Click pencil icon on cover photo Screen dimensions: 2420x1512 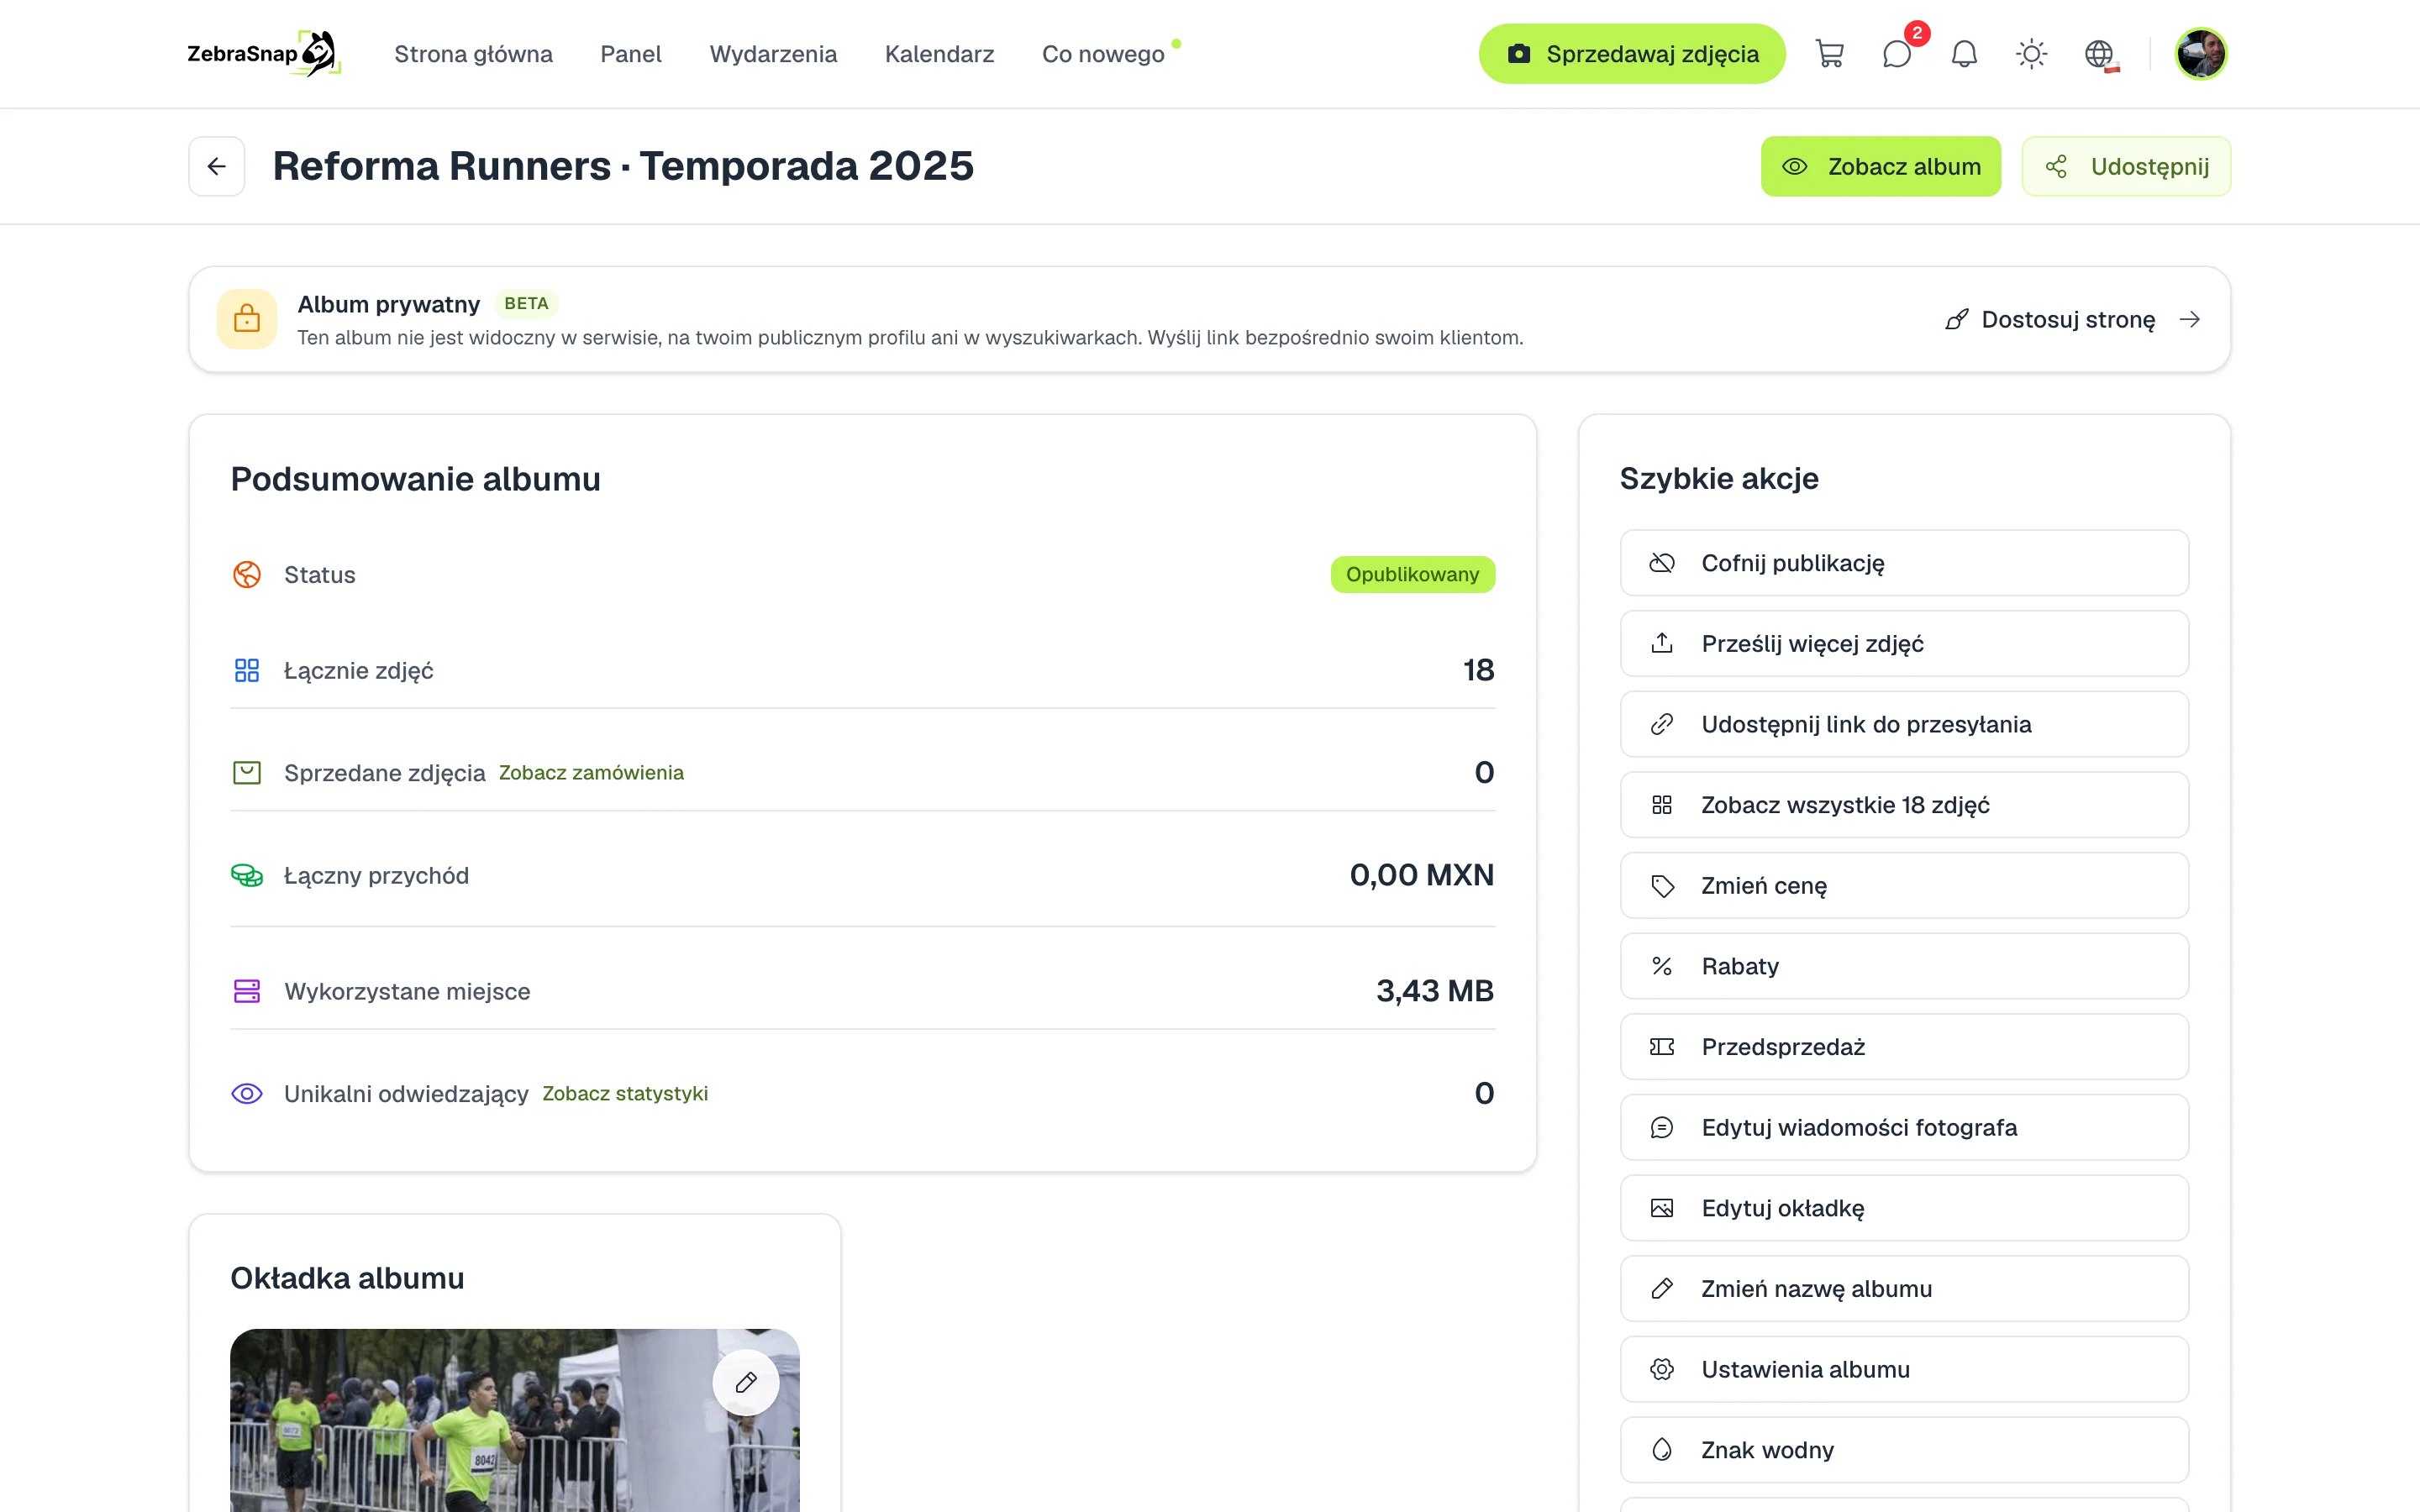pos(746,1383)
